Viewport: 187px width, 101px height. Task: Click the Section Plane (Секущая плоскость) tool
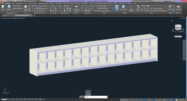point(76,8)
